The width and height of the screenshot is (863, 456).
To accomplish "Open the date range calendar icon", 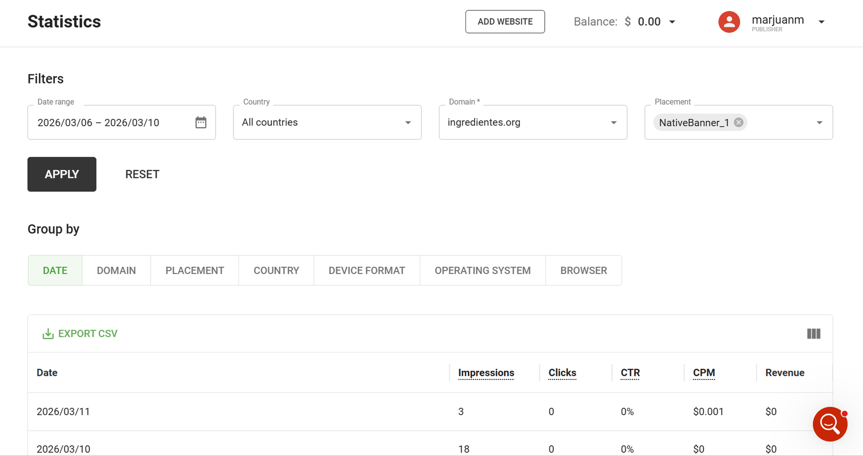I will (x=201, y=122).
